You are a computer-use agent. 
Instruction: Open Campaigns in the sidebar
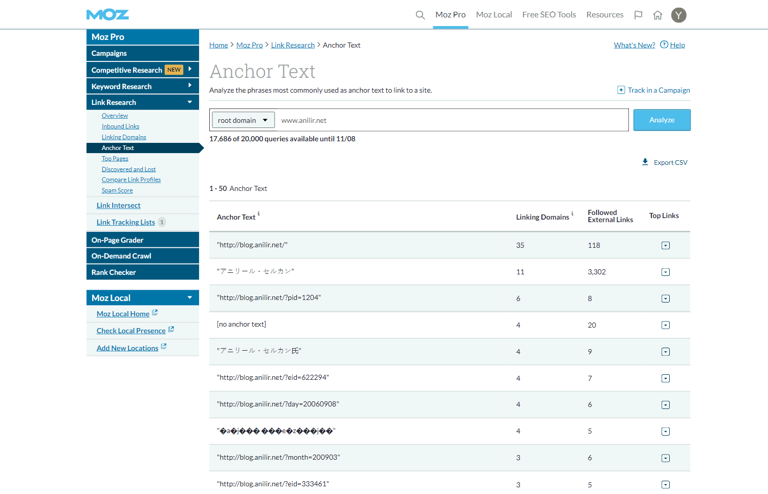pyautogui.click(x=143, y=53)
